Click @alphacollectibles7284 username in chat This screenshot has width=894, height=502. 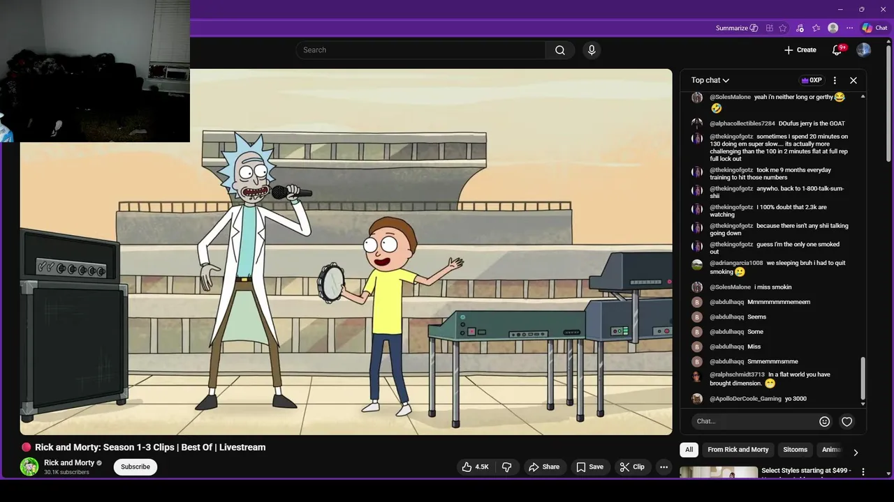[x=742, y=123]
